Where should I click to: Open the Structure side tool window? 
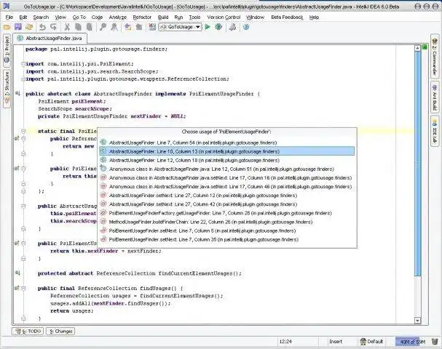pyautogui.click(x=7, y=89)
